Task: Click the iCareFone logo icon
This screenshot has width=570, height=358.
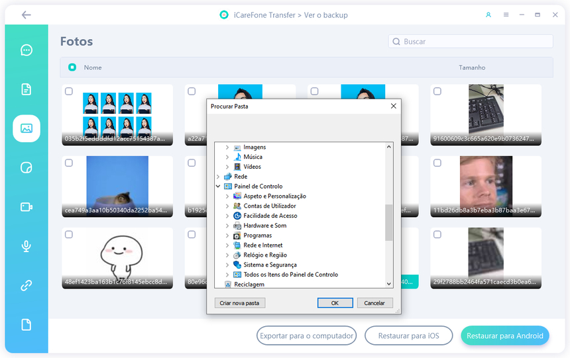Action: 224,15
